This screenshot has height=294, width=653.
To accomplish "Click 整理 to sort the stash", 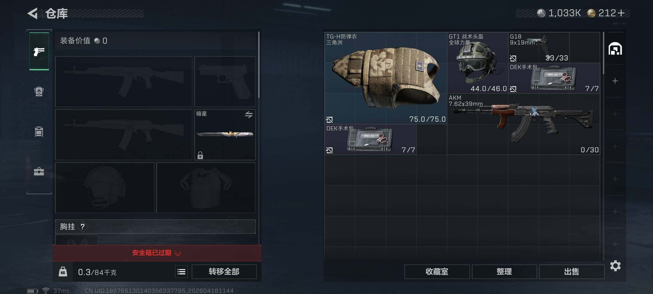I will 504,272.
